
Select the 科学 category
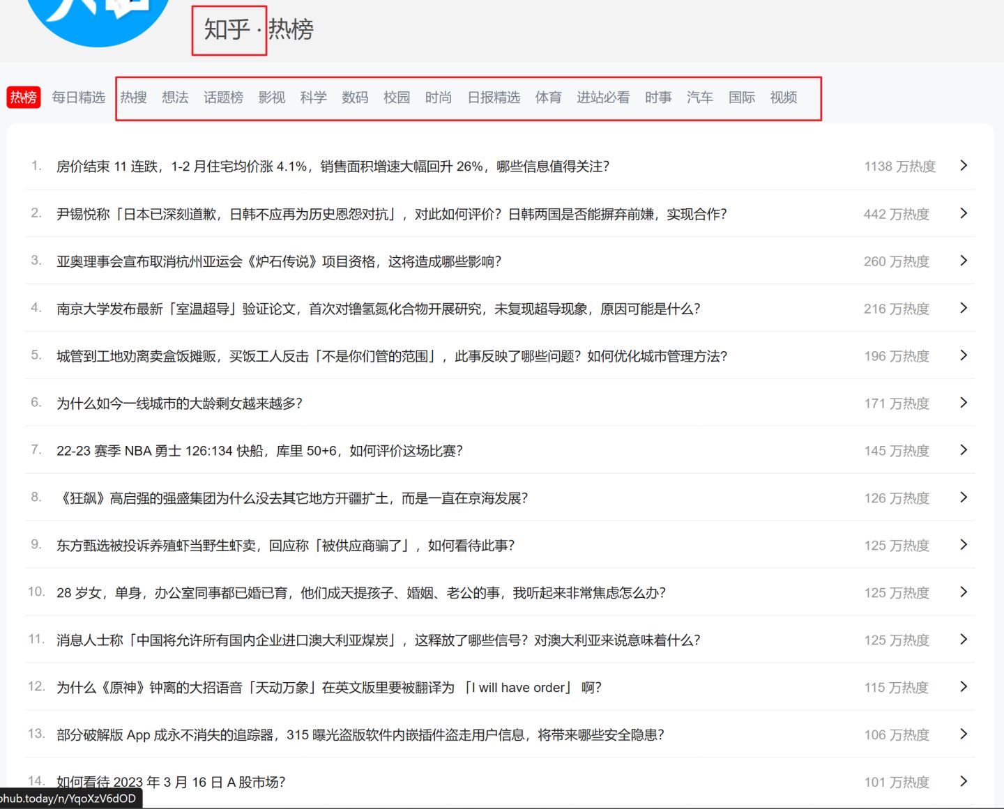coord(313,98)
